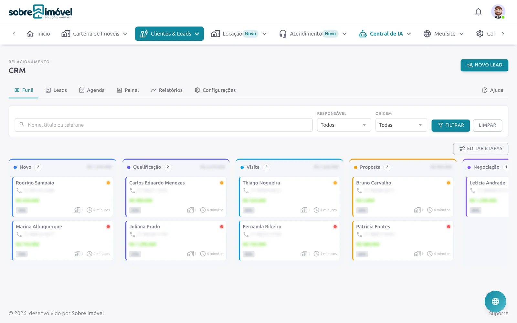The image size is (517, 323).
Task: Open the Marina Albuquerque lead card
Action: click(62, 241)
